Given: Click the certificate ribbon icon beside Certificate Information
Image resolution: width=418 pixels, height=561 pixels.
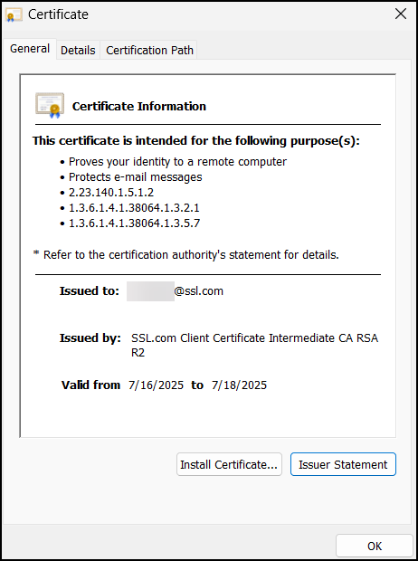Looking at the screenshot, I should (50, 106).
